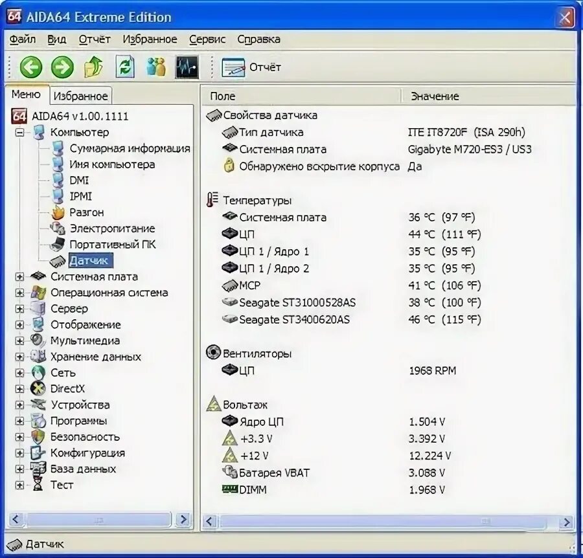Click the Портативный ПК laptop icon
This screenshot has height=558, width=583.
[57, 245]
